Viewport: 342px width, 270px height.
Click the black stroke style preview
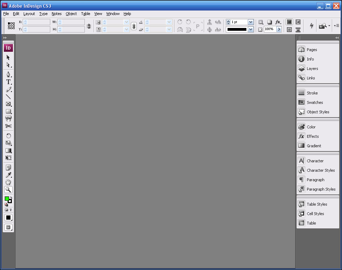[x=237, y=29]
